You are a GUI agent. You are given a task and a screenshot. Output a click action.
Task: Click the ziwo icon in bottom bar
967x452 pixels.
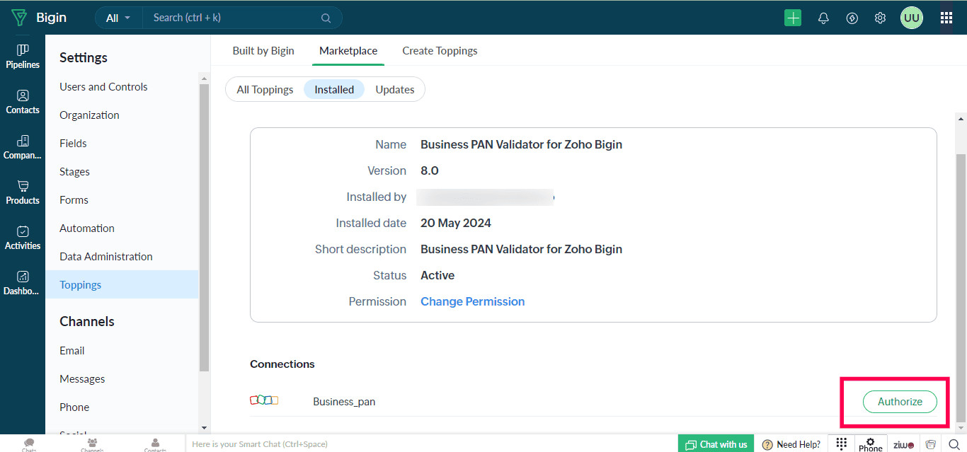pos(903,445)
